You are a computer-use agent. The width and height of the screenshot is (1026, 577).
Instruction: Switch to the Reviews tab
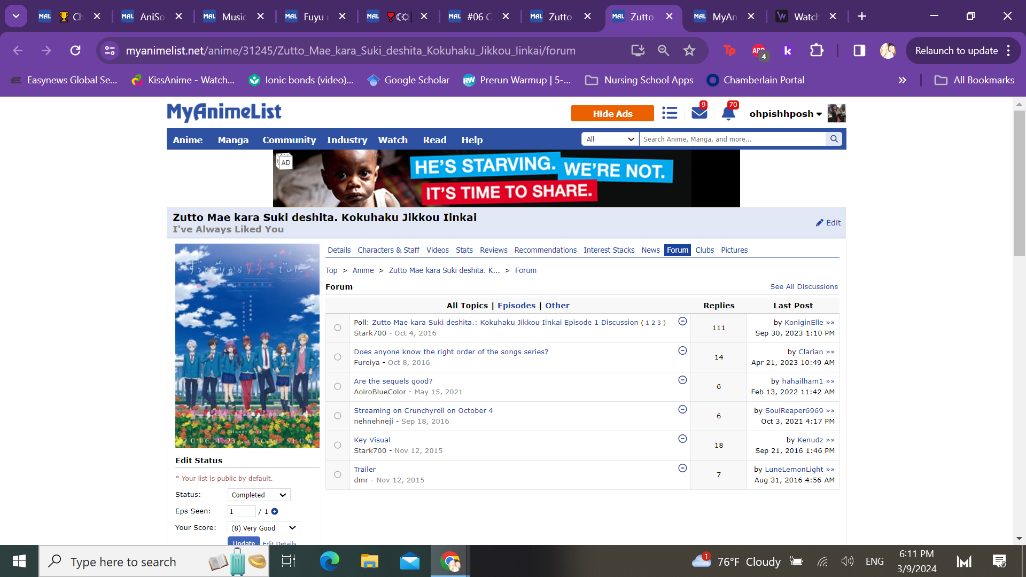click(493, 250)
